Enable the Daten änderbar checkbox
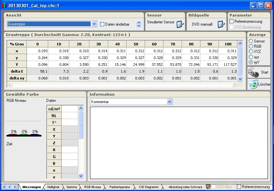The height and width of the screenshot is (191, 274). click(102, 24)
